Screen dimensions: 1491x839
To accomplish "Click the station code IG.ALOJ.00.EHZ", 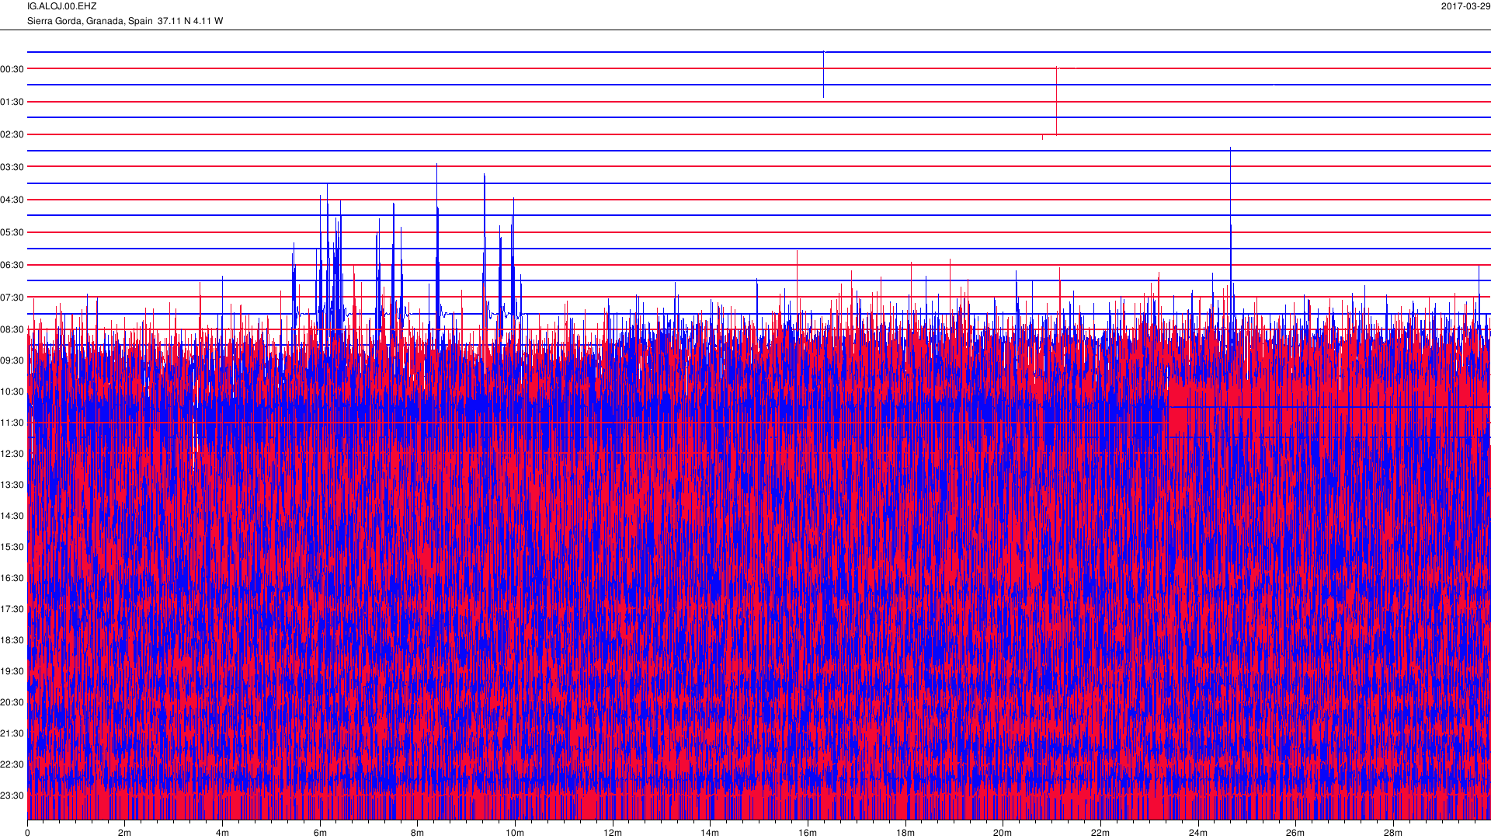I will (62, 6).
